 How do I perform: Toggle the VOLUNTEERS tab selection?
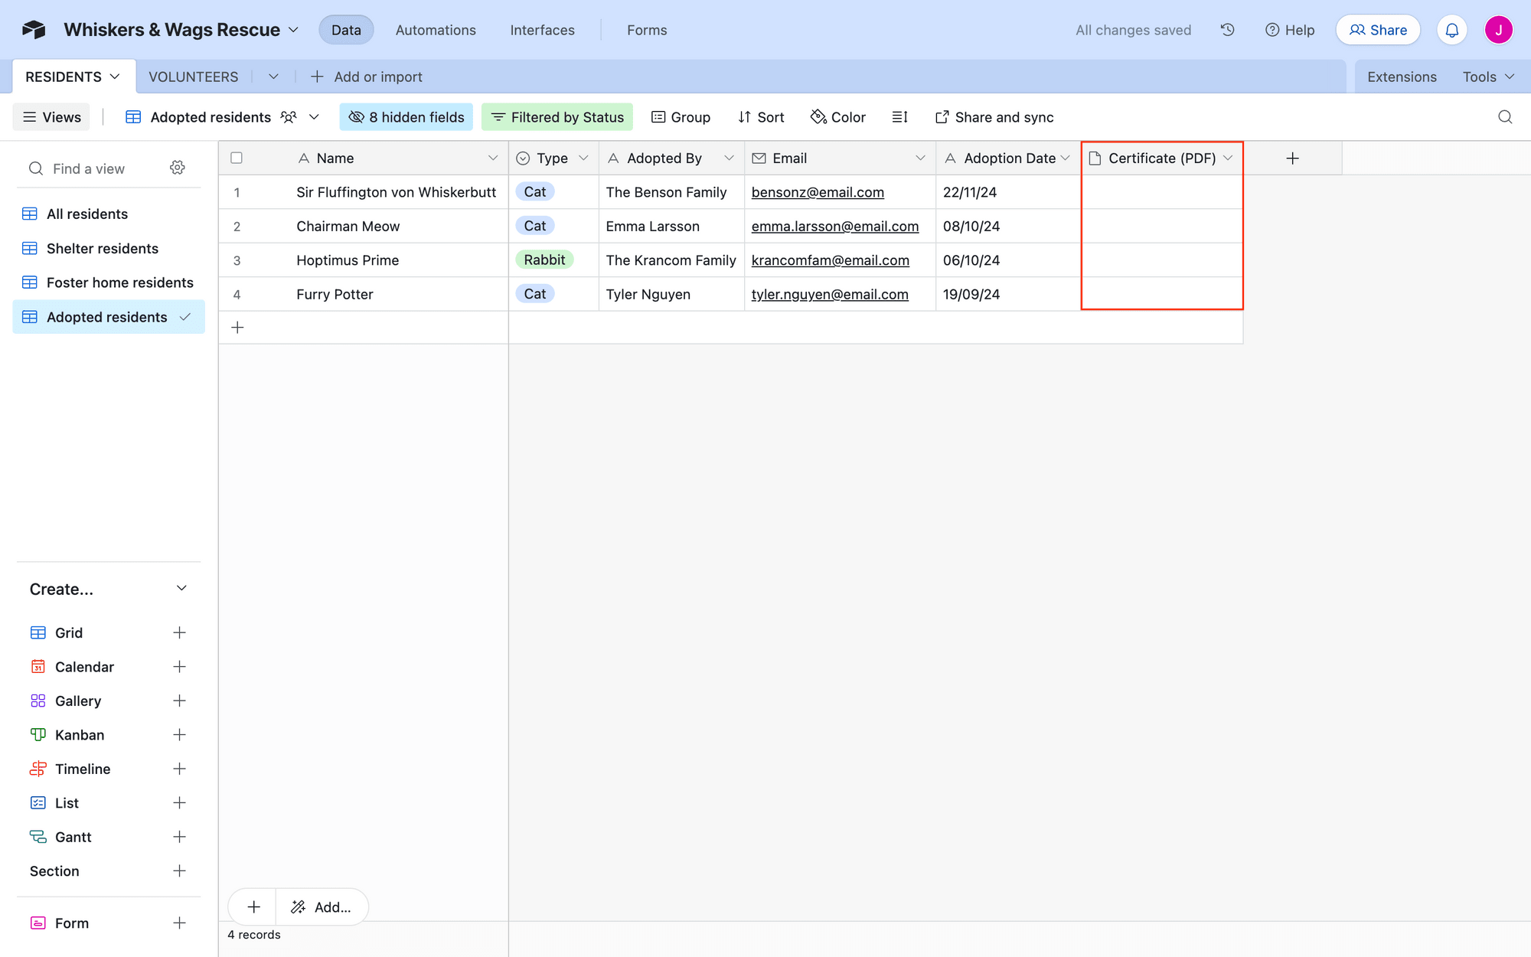pyautogui.click(x=194, y=76)
